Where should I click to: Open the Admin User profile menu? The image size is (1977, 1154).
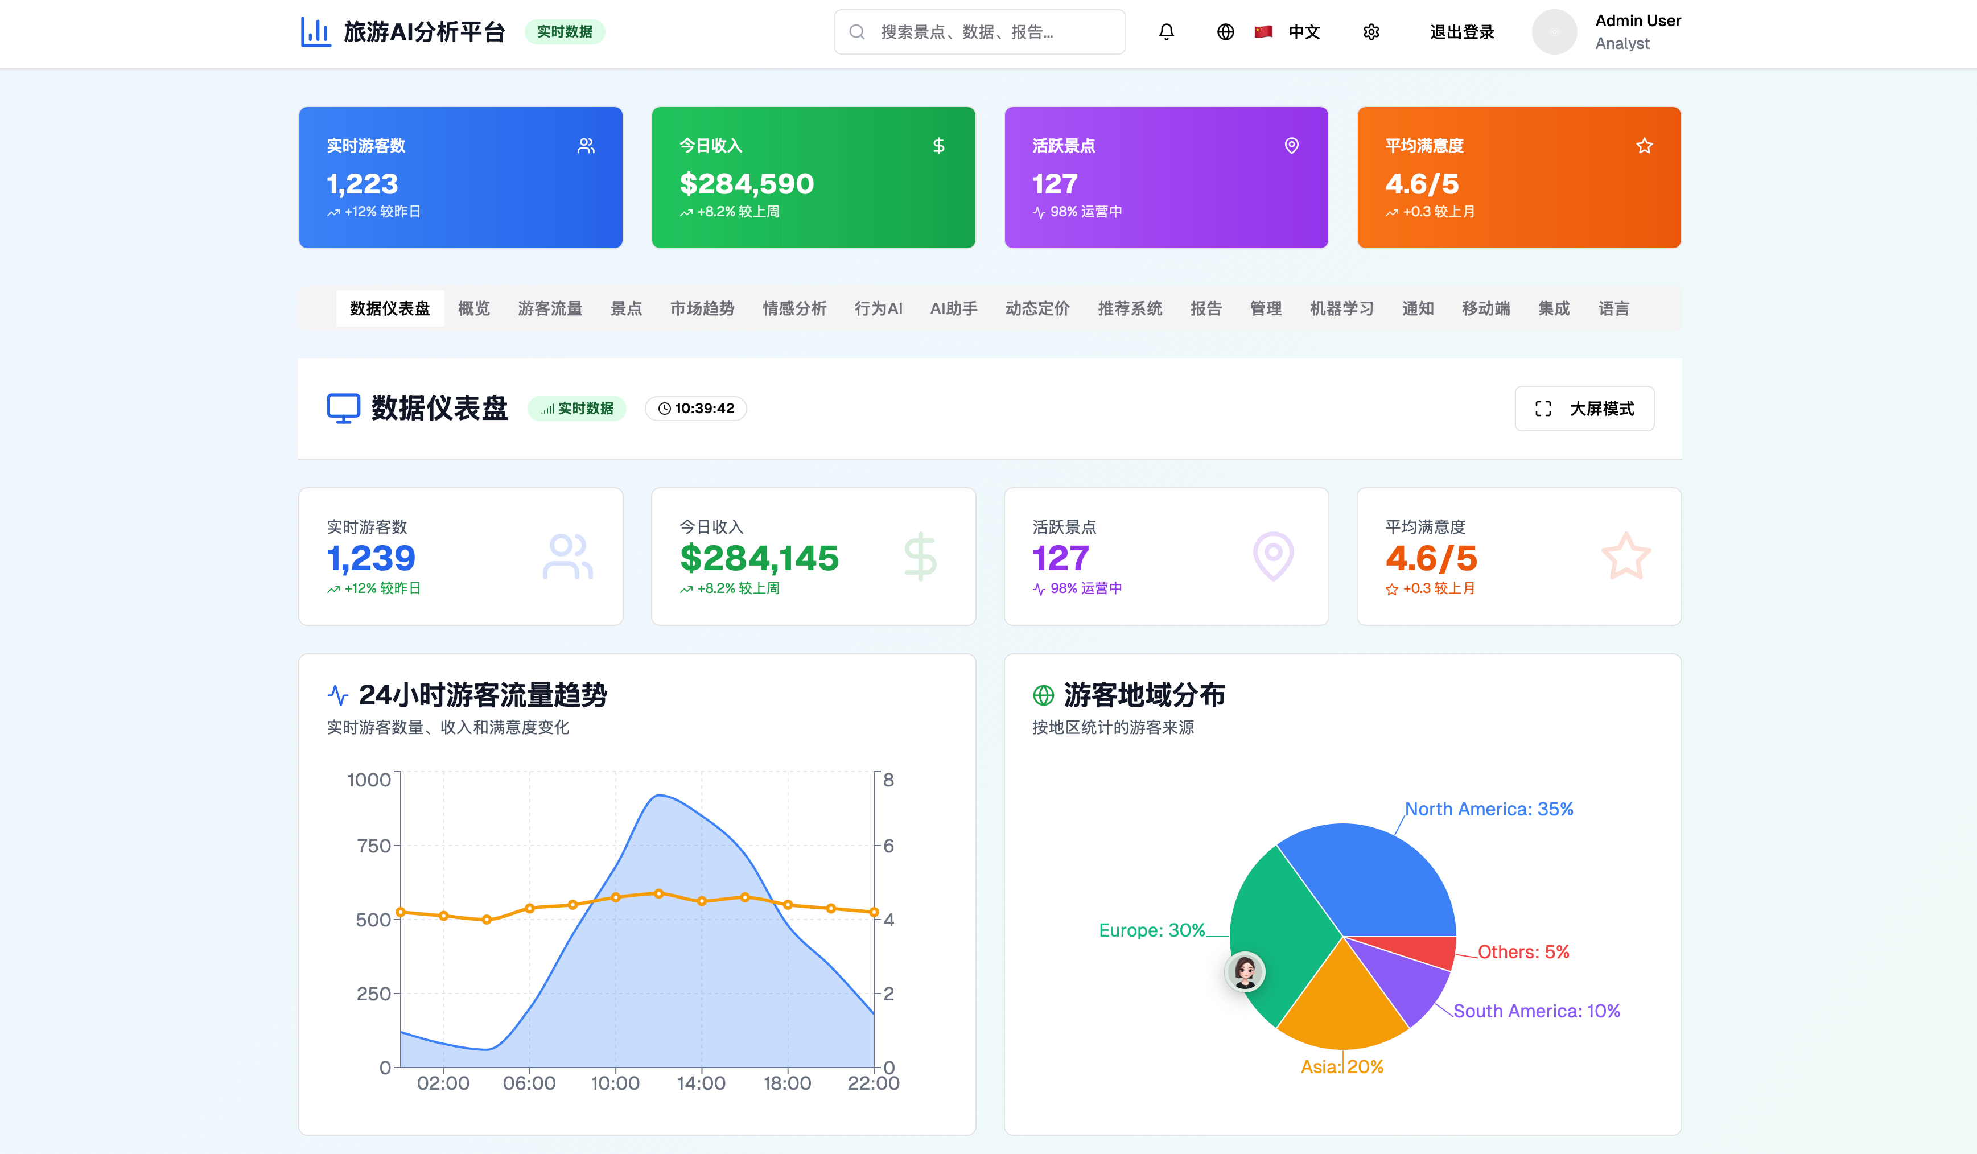pos(1607,32)
